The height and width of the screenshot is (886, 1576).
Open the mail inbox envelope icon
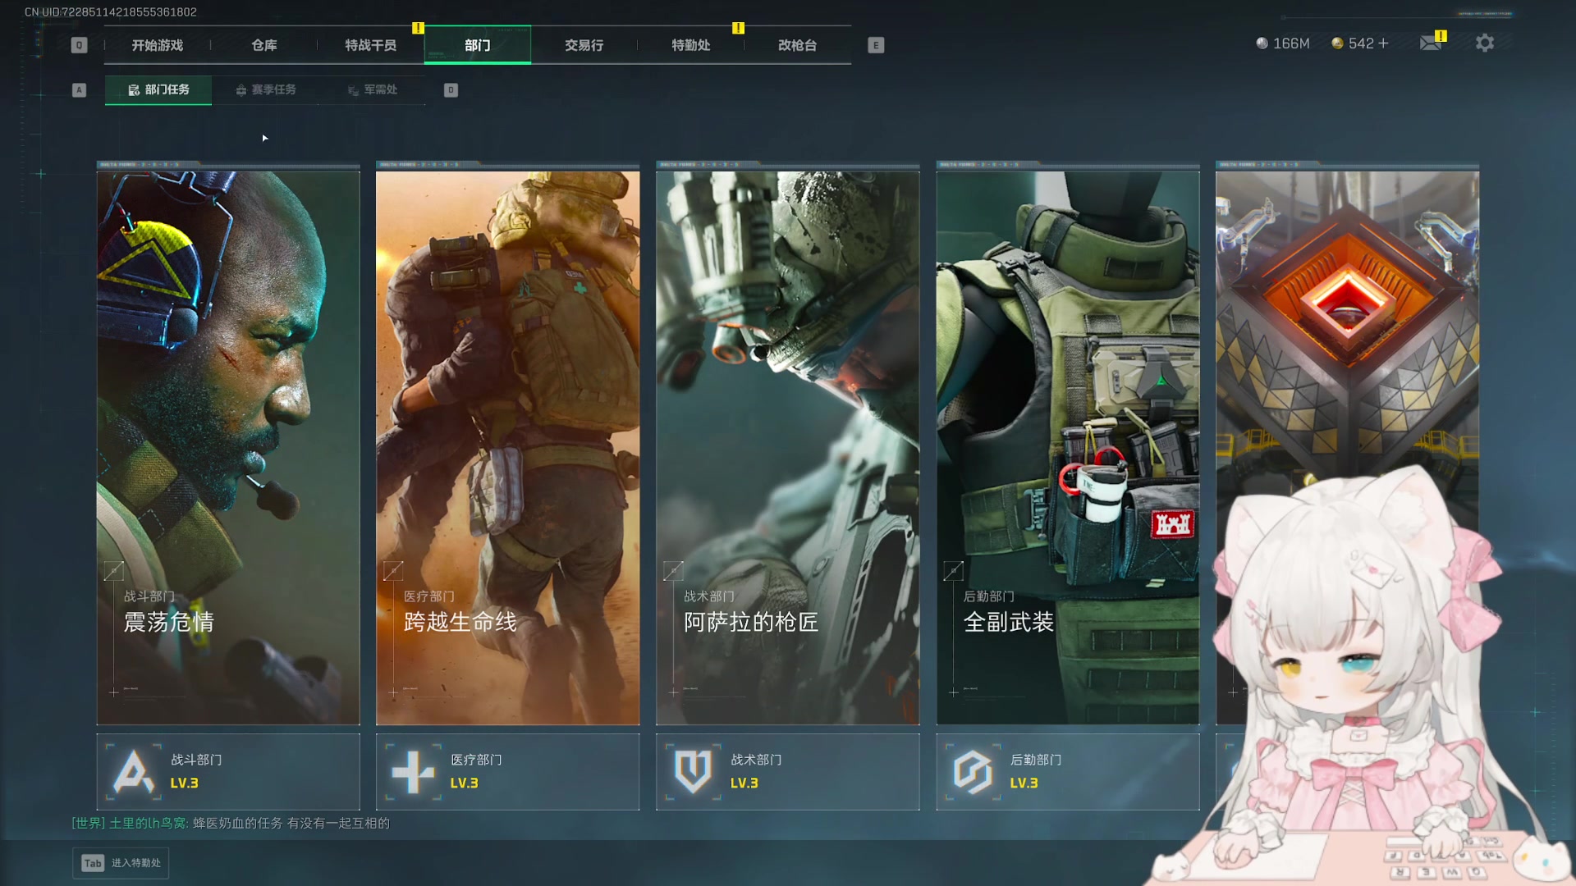tap(1430, 43)
